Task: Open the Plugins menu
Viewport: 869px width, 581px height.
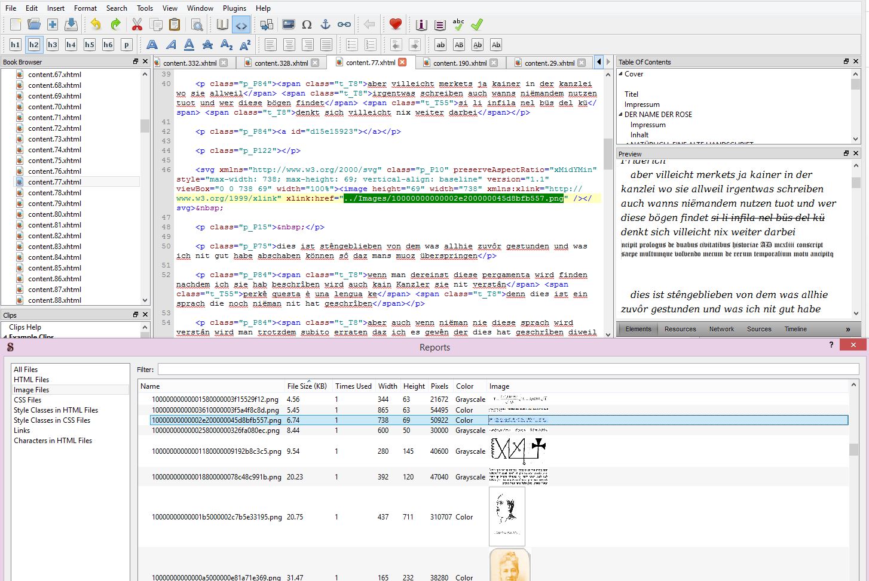Action: pos(234,8)
